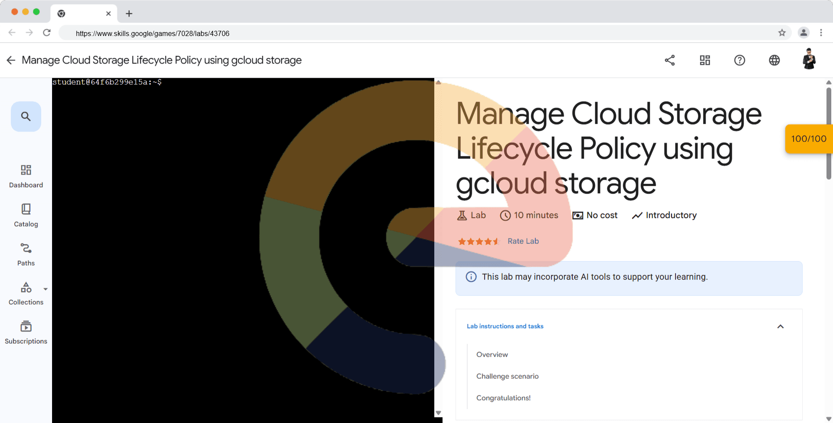Go to Dashboard in the sidebar
The image size is (833, 423).
(x=26, y=176)
